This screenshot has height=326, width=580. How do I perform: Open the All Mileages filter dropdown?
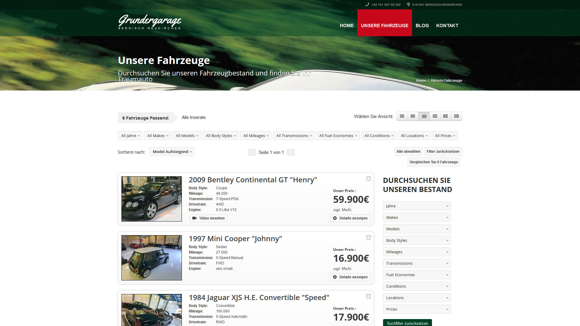tap(256, 136)
